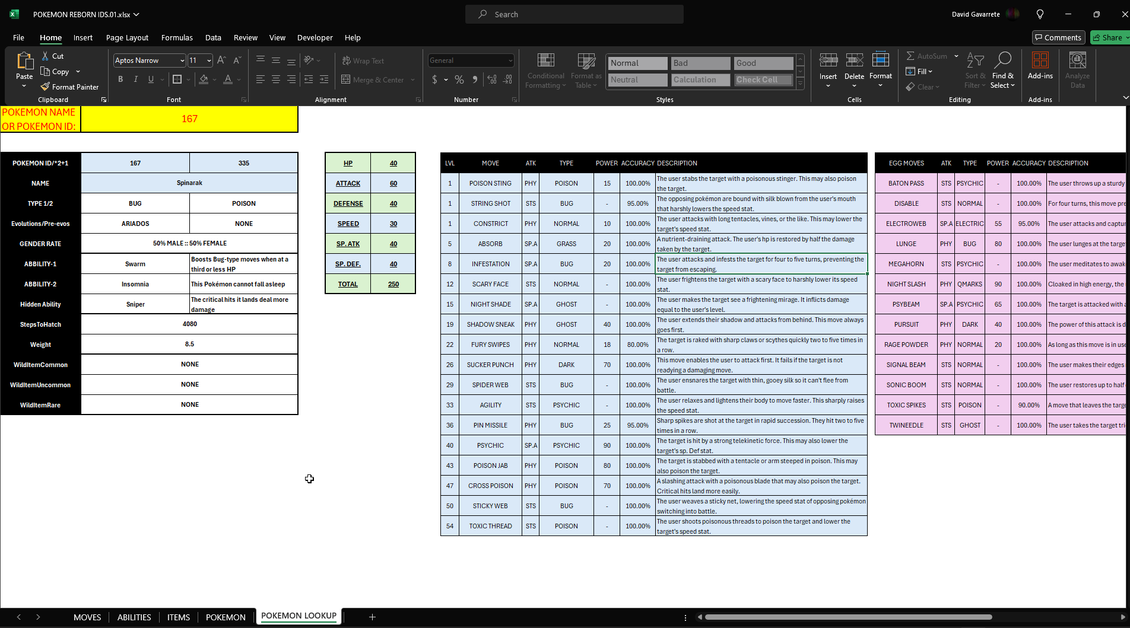
Task: Toggle middle vertical alignment
Action: tap(276, 60)
